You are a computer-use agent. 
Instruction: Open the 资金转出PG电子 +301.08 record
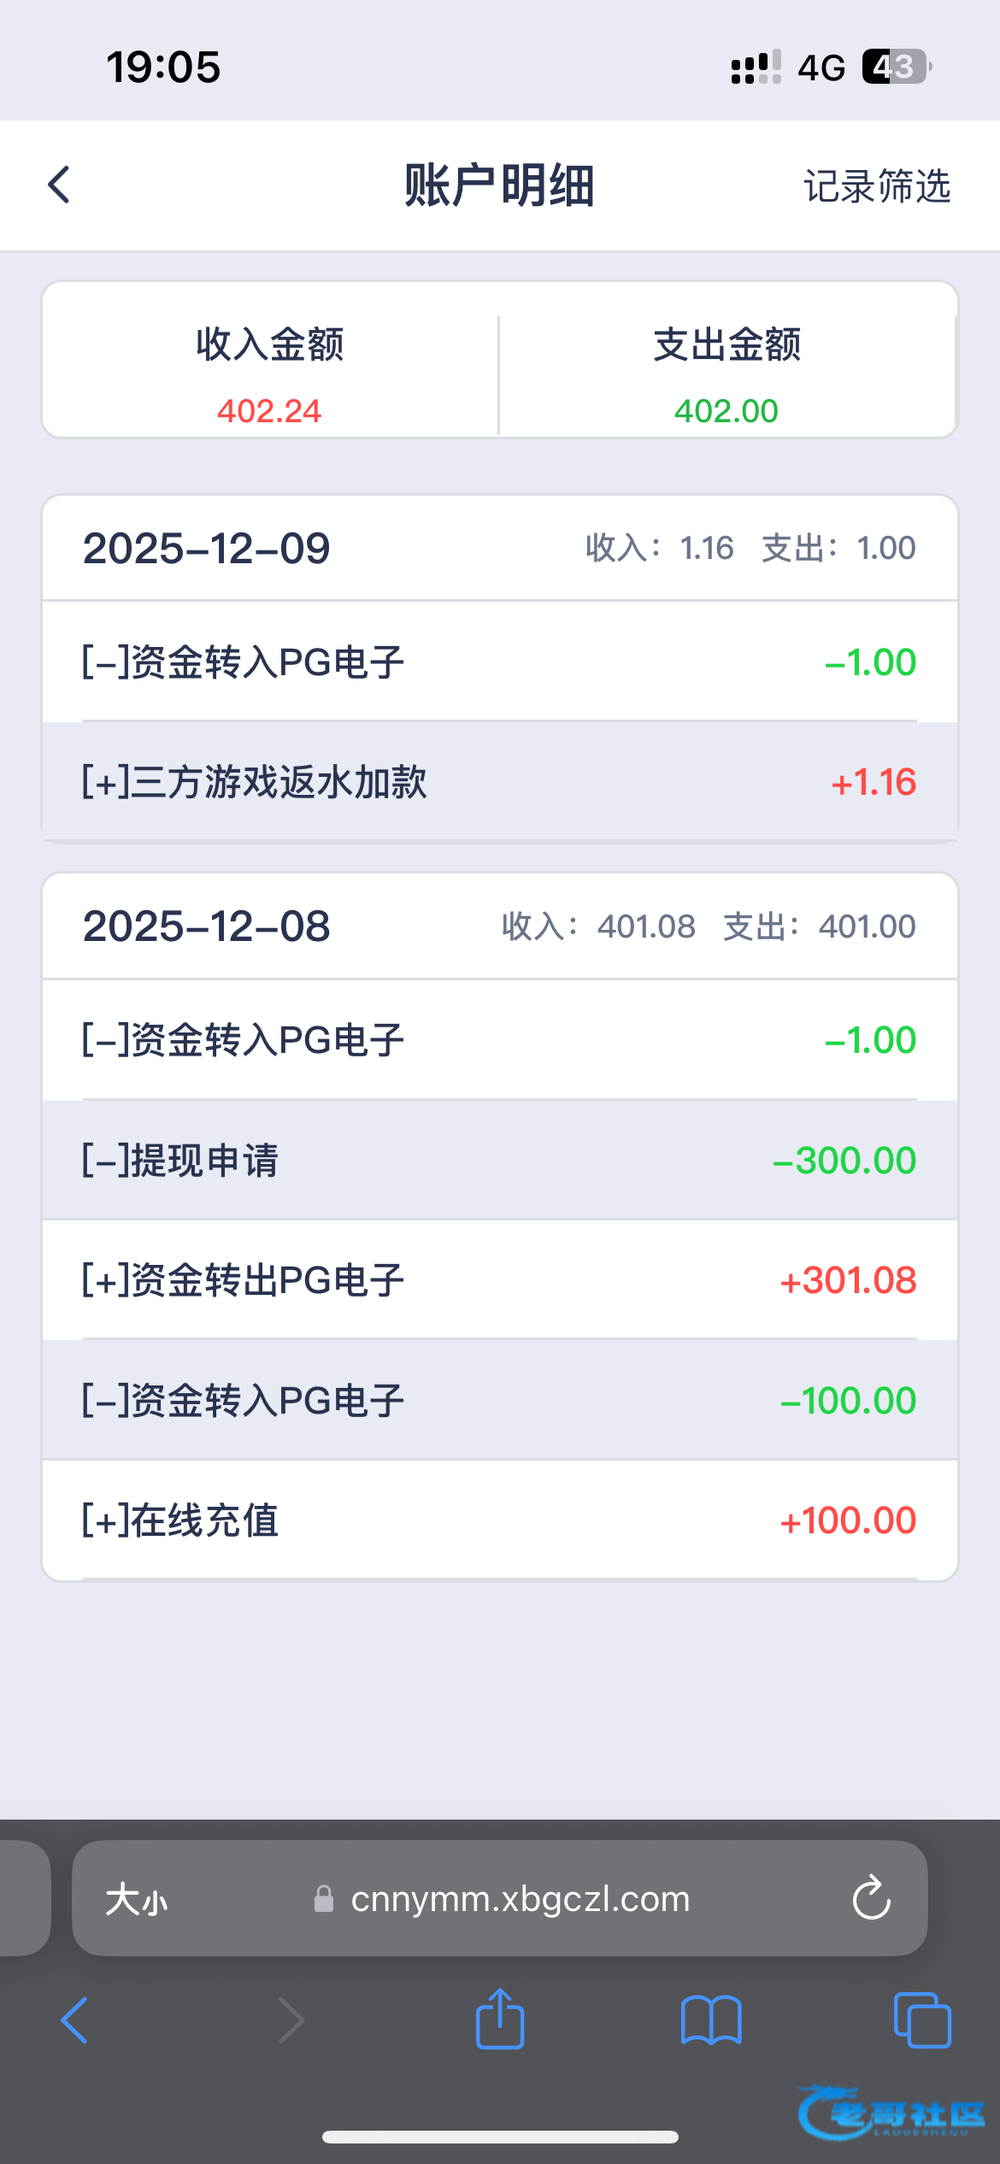pos(500,1279)
